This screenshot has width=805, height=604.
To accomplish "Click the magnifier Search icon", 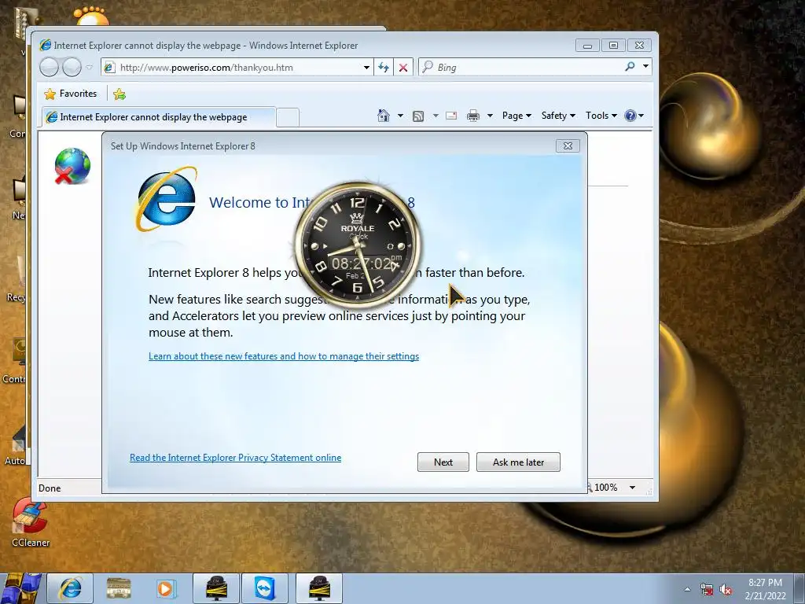I will click(630, 67).
